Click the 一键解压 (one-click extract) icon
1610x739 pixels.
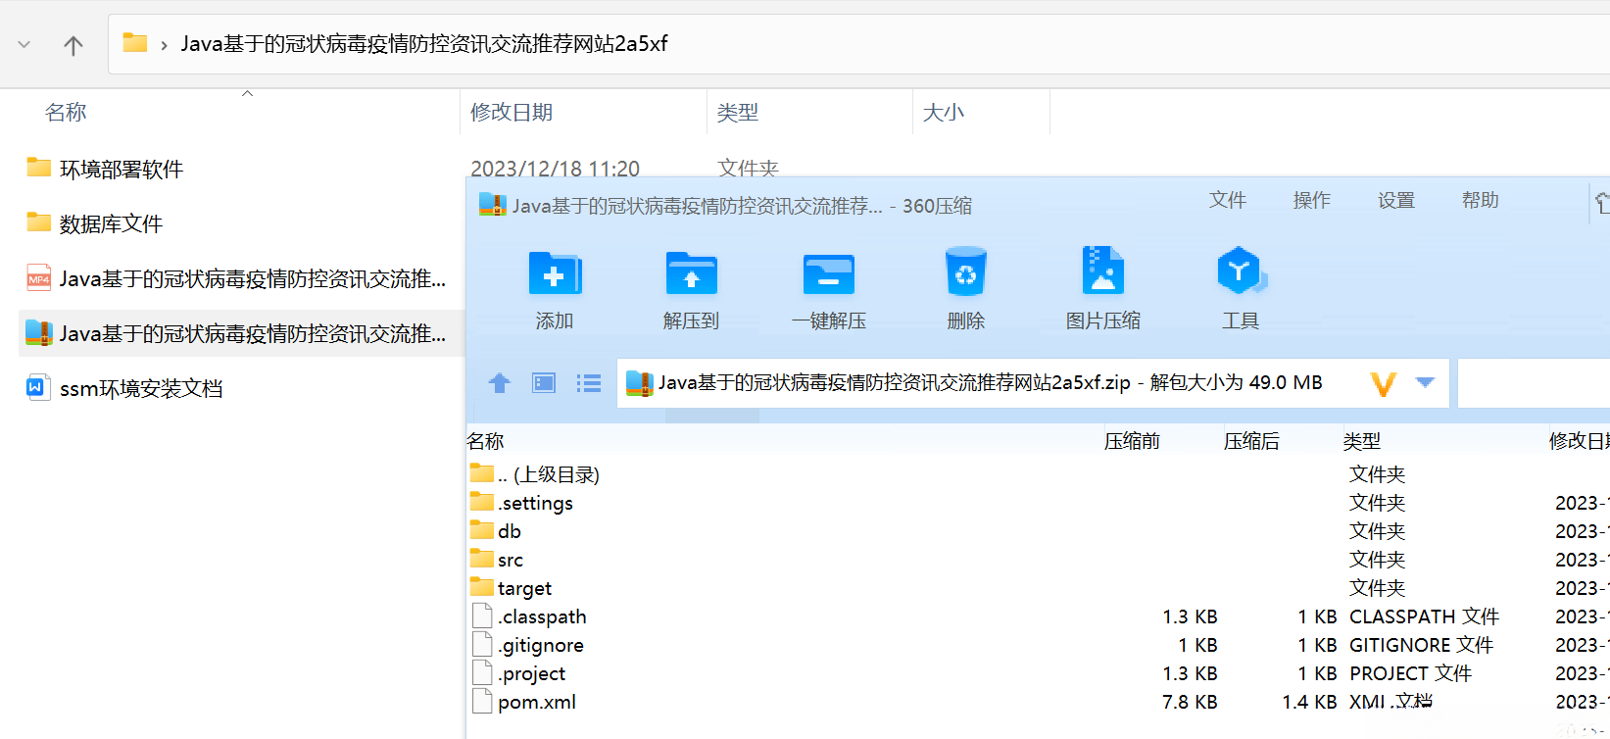coord(829,273)
